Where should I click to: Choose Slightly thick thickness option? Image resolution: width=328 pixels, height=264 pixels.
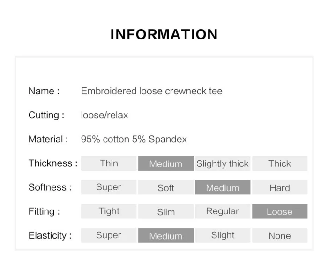pos(223,163)
